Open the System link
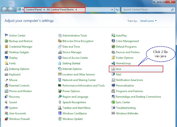Screen dimensions: 177x127 click(x=13, y=108)
